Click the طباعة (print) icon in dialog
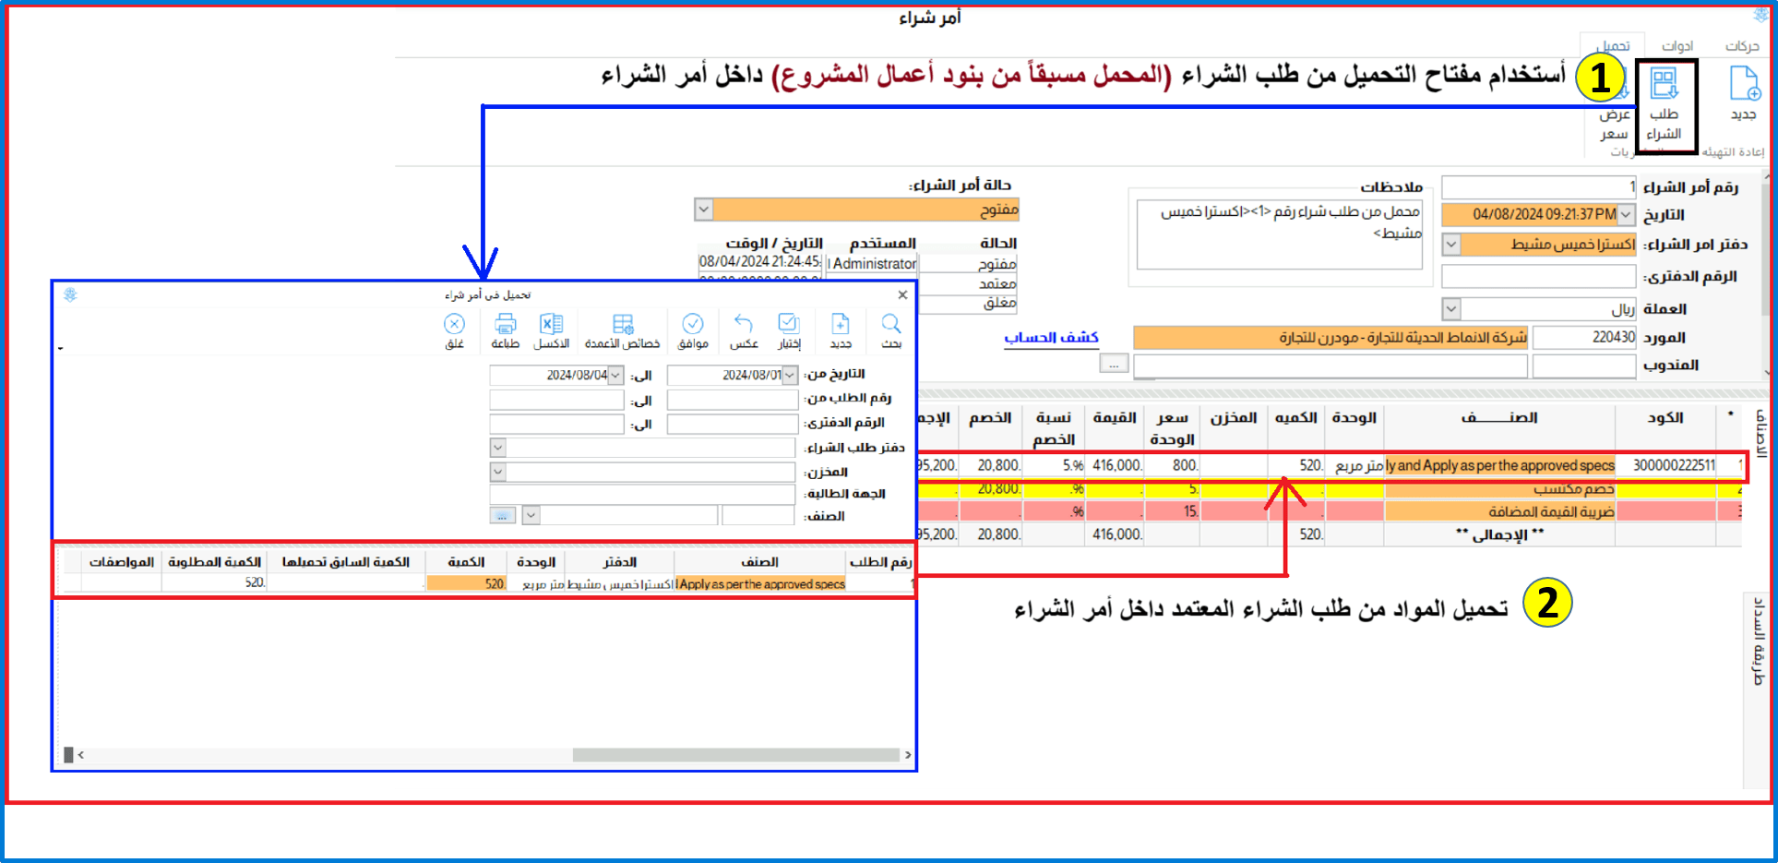The width and height of the screenshot is (1778, 863). click(505, 324)
